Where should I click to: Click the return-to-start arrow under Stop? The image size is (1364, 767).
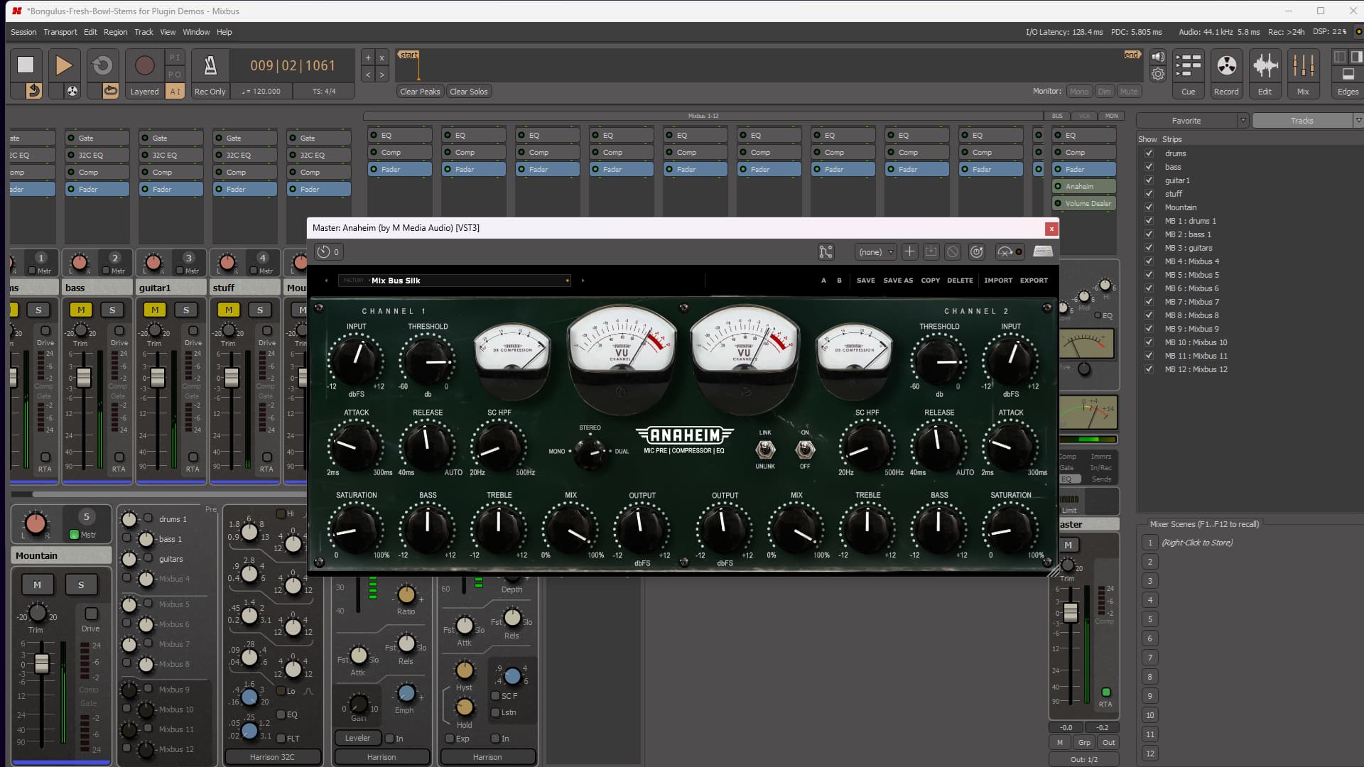tap(33, 90)
